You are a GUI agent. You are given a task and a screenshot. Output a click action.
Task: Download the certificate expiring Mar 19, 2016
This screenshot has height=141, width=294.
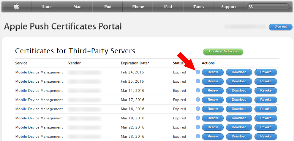(239, 118)
